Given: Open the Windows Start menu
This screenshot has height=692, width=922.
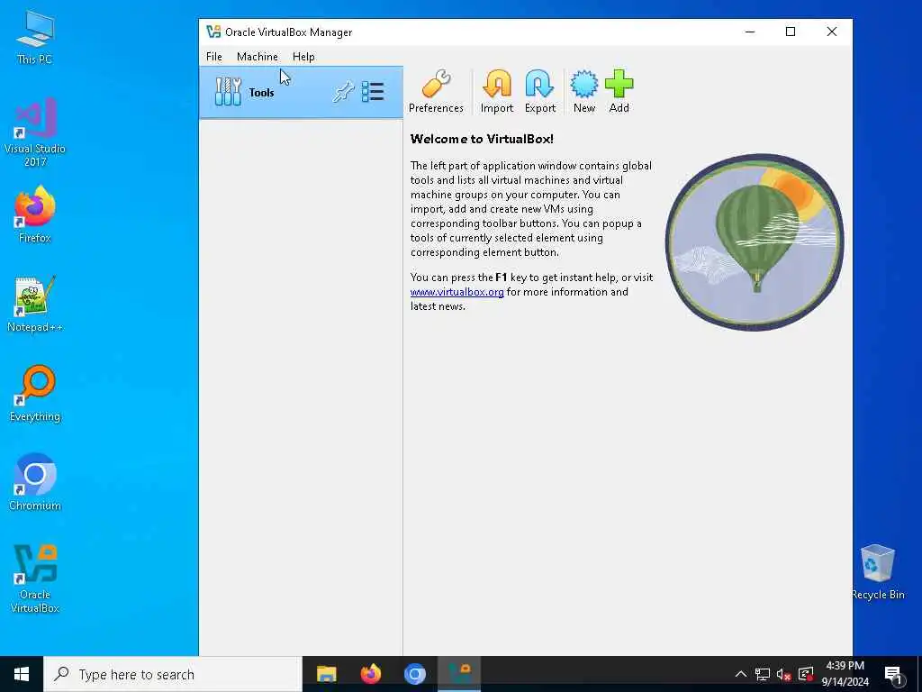Looking at the screenshot, I should (22, 674).
